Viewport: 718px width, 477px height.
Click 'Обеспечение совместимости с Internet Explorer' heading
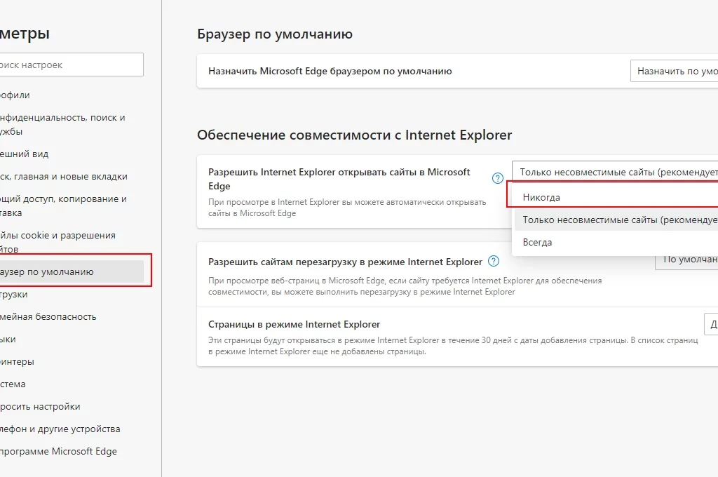(x=354, y=135)
